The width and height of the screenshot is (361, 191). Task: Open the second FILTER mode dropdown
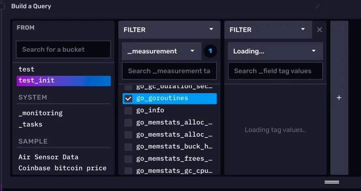click(x=303, y=30)
